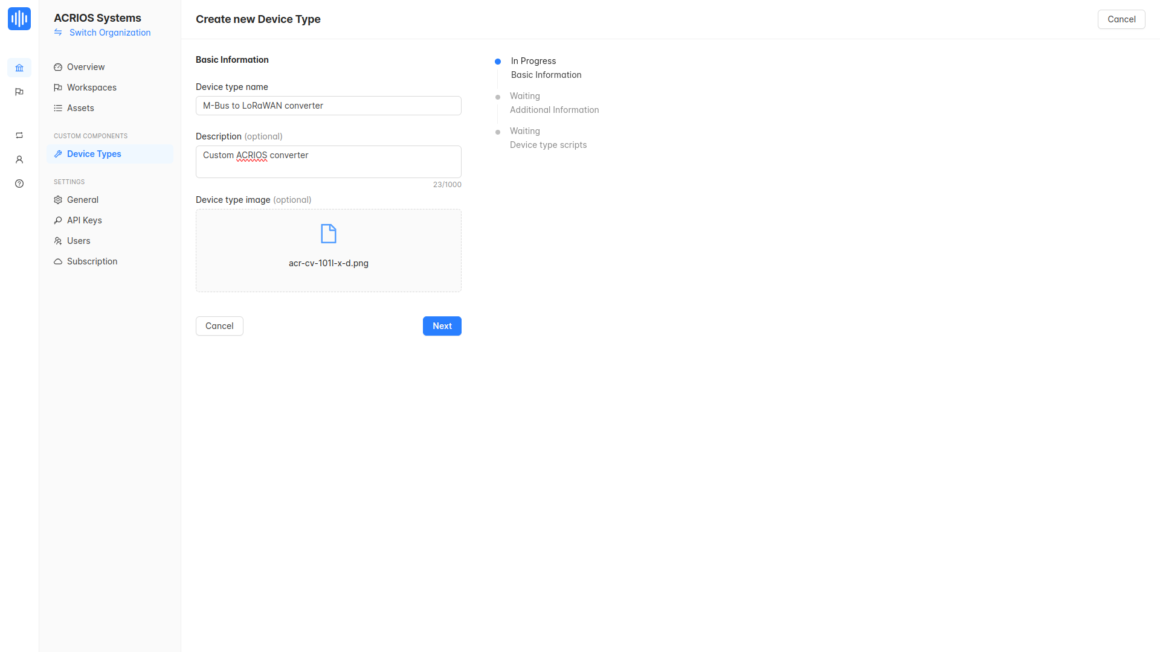The image size is (1160, 652).
Task: Open the Overview menu item
Action: pos(85,67)
